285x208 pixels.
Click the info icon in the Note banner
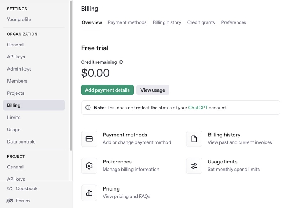click(88, 108)
